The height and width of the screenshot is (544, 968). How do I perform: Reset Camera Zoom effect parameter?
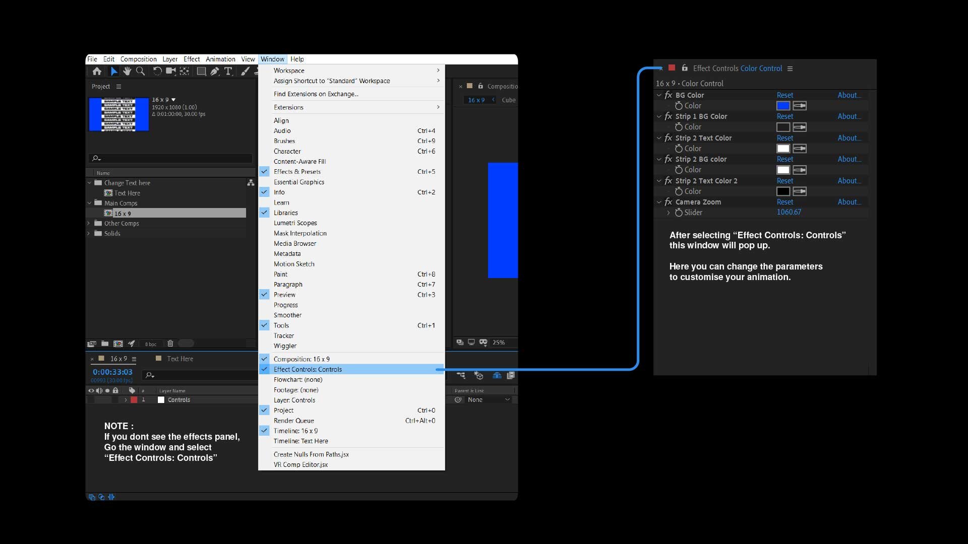tap(784, 201)
